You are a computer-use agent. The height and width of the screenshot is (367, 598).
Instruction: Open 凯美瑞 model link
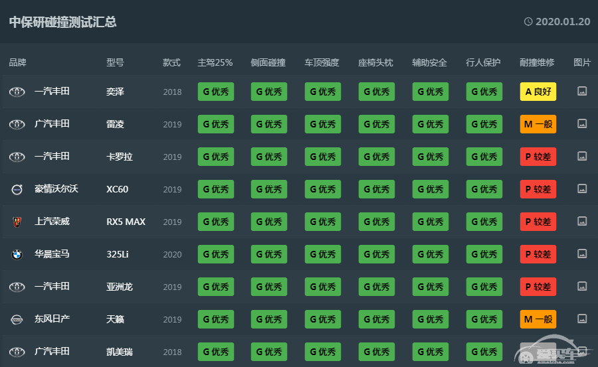[120, 352]
